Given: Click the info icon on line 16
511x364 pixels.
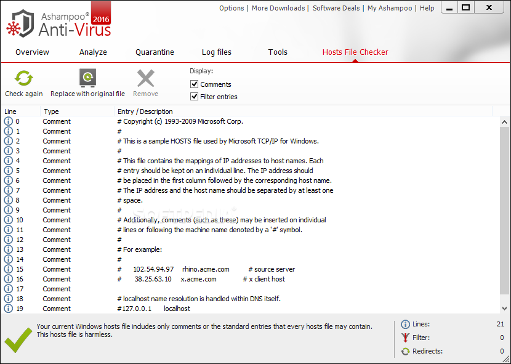Looking at the screenshot, I should (8, 279).
